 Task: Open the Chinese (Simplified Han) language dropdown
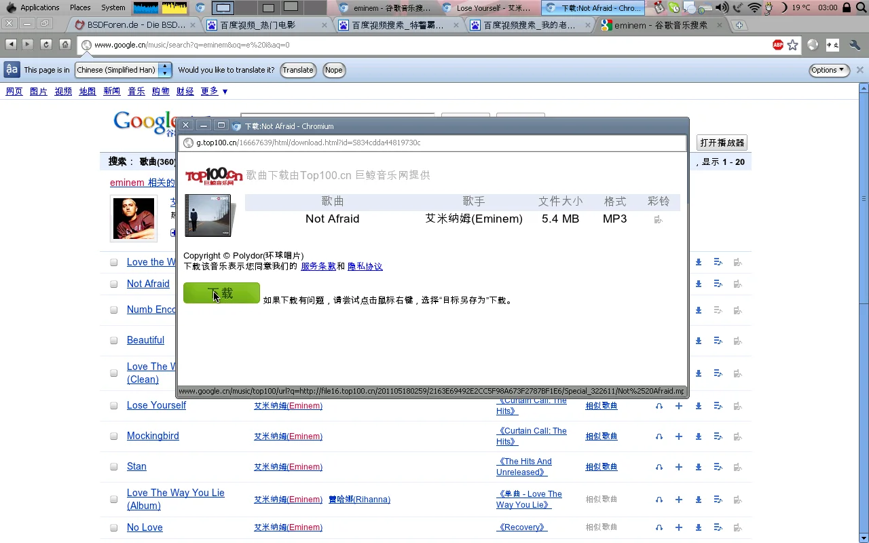click(124, 70)
